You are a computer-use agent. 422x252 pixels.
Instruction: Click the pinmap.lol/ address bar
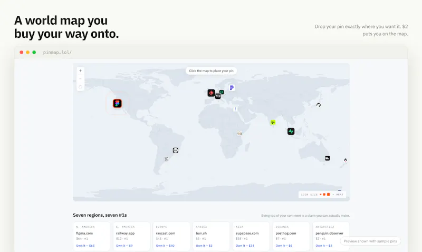[x=57, y=52]
